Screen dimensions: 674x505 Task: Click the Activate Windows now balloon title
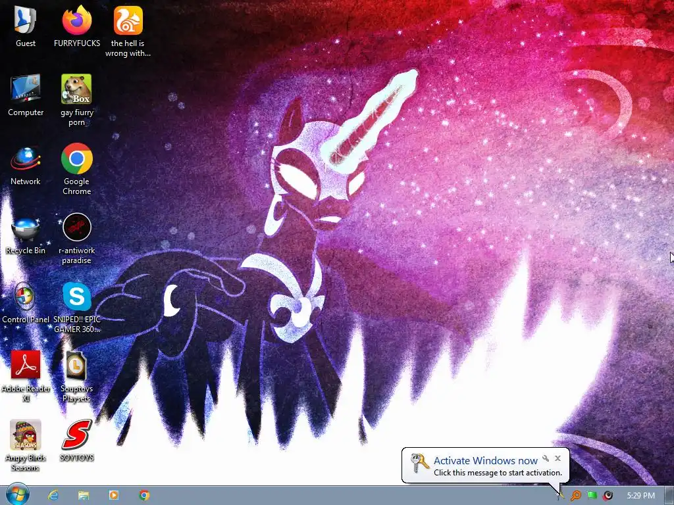(x=485, y=460)
